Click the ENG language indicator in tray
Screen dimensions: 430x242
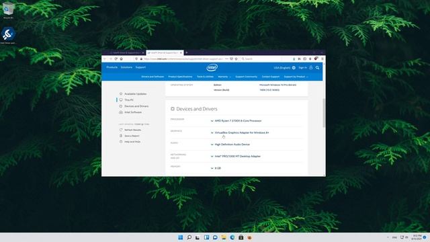394,237
